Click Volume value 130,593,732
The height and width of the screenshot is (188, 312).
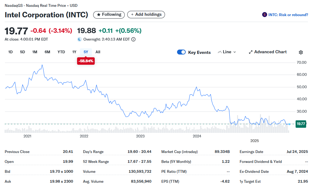point(140,172)
